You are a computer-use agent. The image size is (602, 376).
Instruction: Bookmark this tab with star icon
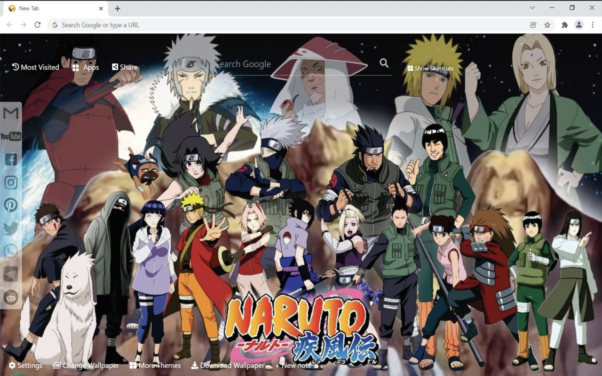(547, 25)
